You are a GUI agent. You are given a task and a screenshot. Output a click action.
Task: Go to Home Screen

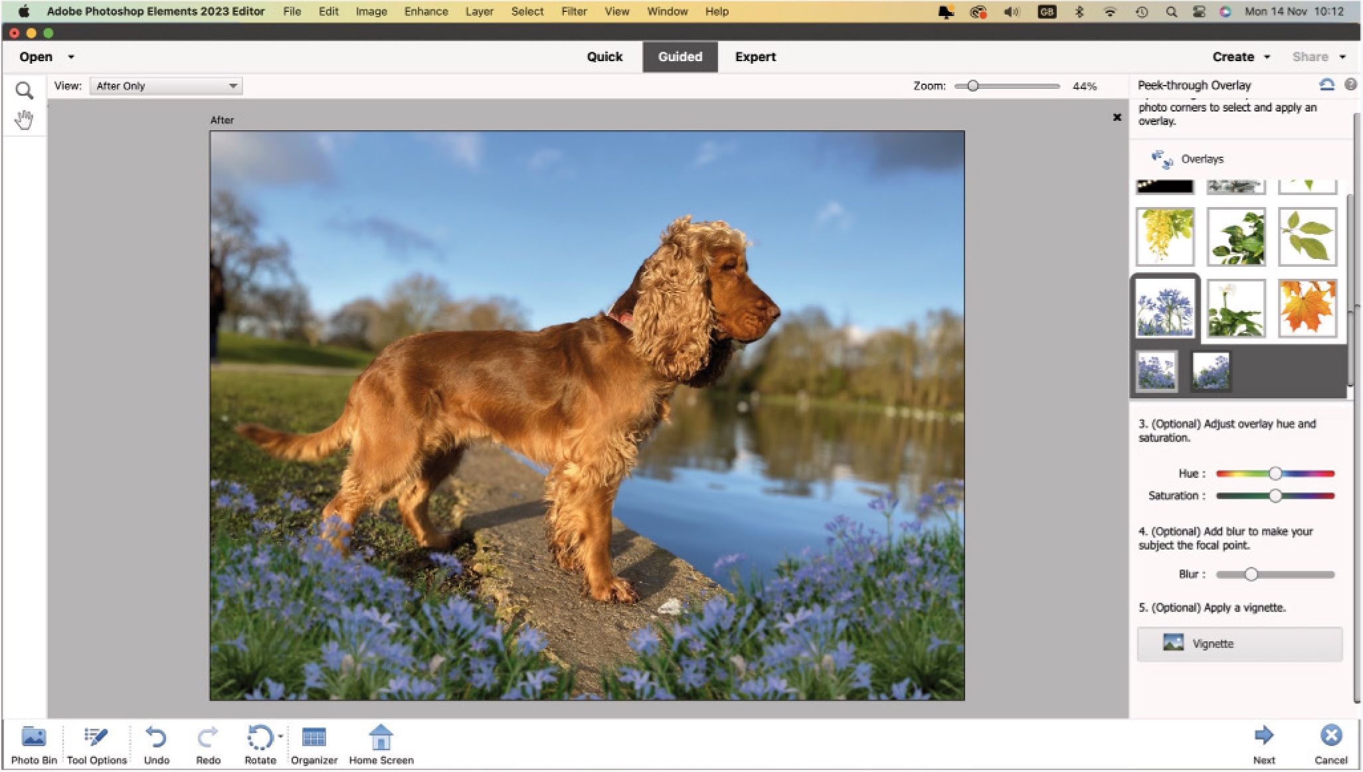381,745
